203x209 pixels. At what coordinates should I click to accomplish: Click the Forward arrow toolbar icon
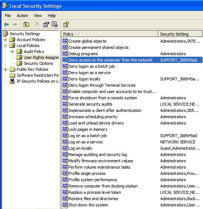15,24
